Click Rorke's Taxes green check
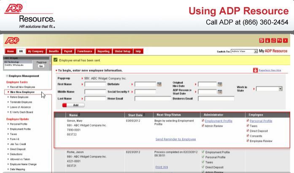This screenshot has width=294, height=173. coord(203,162)
